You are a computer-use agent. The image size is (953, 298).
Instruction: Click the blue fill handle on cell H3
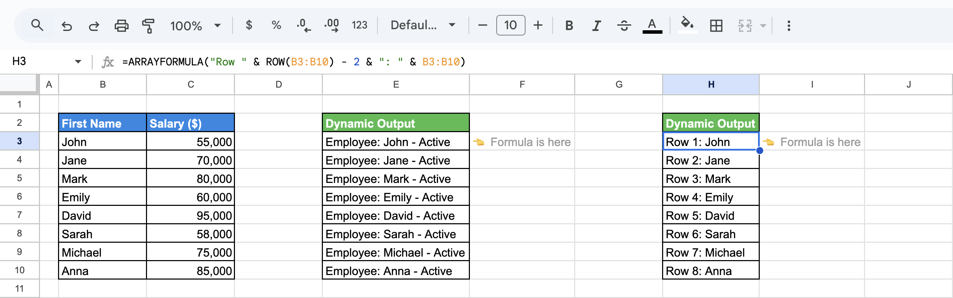[759, 150]
